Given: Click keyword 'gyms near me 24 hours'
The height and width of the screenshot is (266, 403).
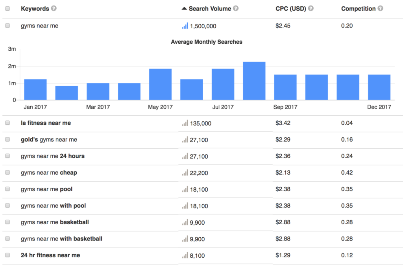Looking at the screenshot, I should 53,156.
